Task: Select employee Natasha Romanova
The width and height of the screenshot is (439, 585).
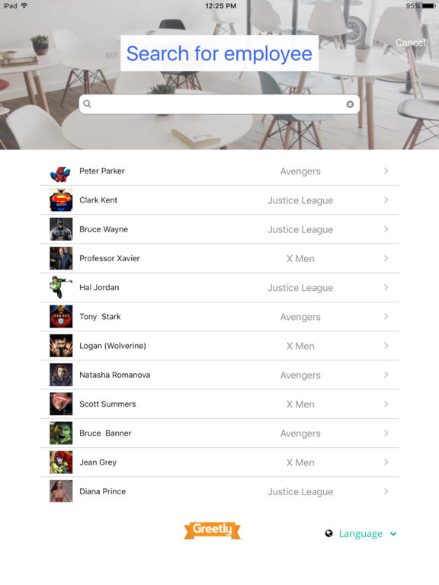Action: tap(219, 375)
